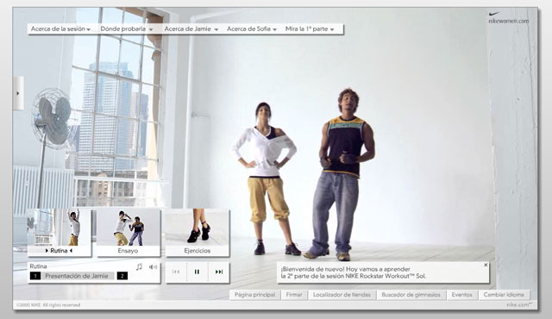The image size is (552, 319).
Task: Click the Nike swoosh logo
Action: [x=494, y=14]
